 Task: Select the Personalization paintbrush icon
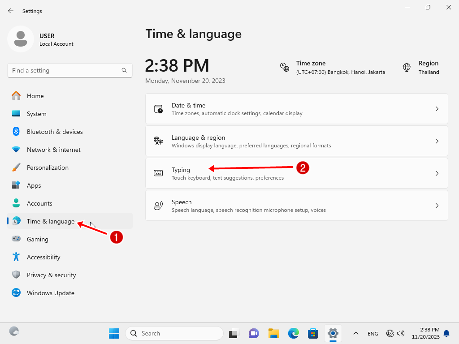click(16, 168)
